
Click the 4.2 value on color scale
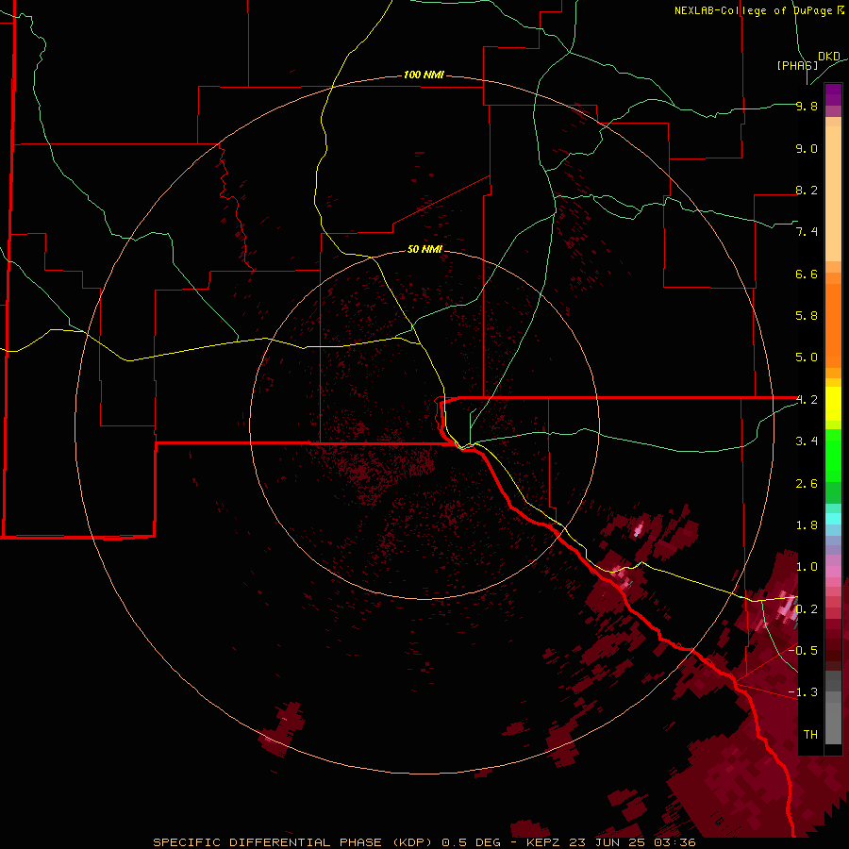pos(807,400)
